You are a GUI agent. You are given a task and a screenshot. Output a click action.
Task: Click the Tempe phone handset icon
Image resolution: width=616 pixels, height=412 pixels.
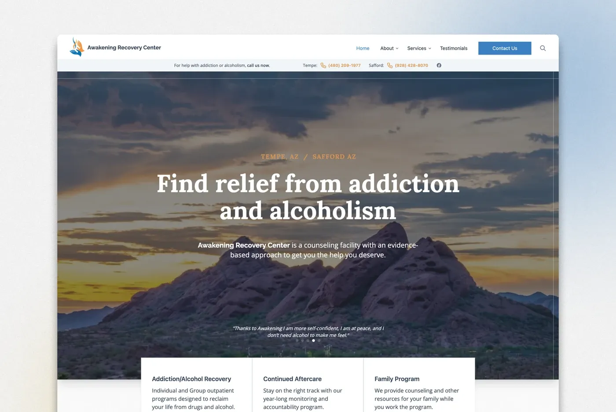tap(323, 66)
